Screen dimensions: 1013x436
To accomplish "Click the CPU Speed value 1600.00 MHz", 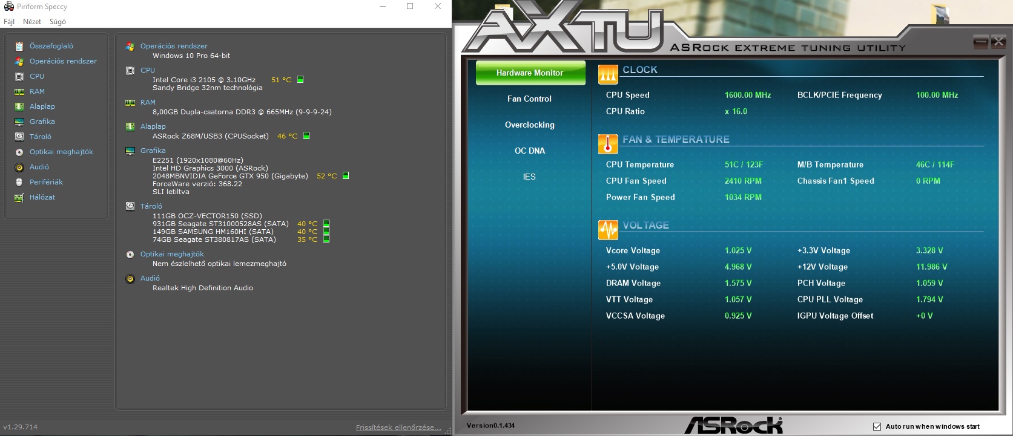I will 748,95.
